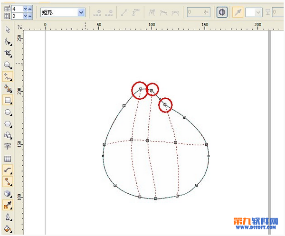Select the Table tool
285x236 pixels.
point(8,159)
